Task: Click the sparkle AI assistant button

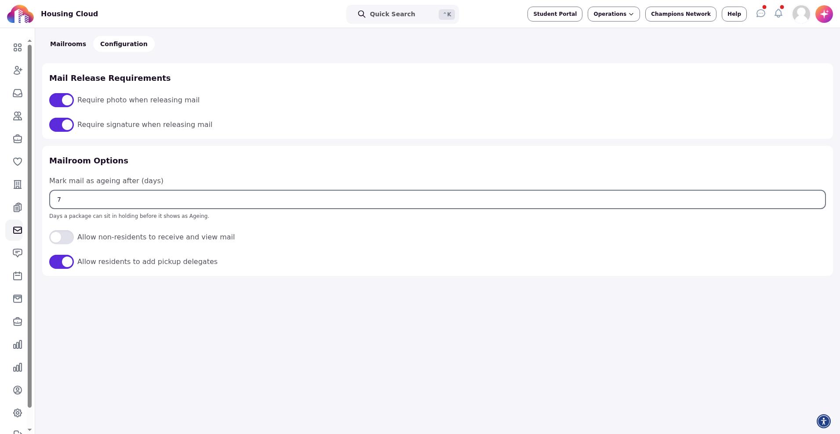Action: point(824,14)
